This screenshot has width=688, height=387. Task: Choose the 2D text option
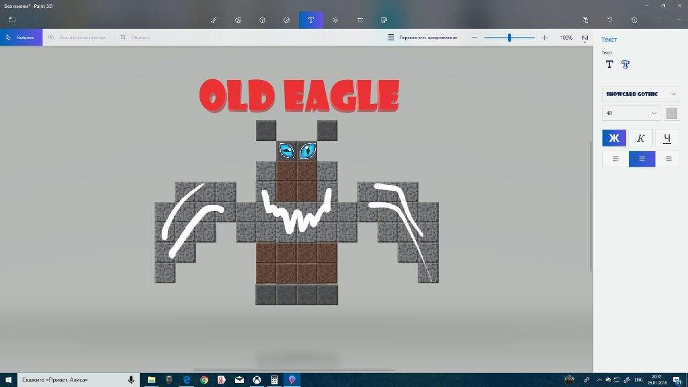tap(609, 64)
